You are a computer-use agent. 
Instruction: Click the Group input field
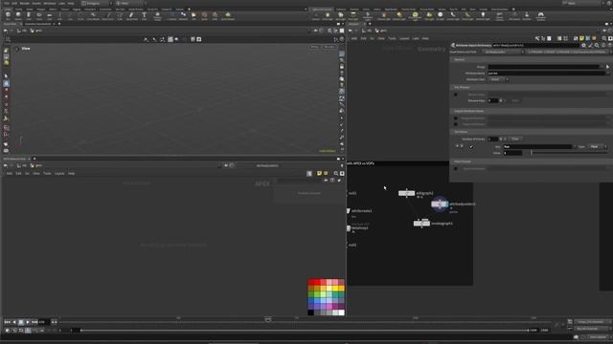pos(543,67)
